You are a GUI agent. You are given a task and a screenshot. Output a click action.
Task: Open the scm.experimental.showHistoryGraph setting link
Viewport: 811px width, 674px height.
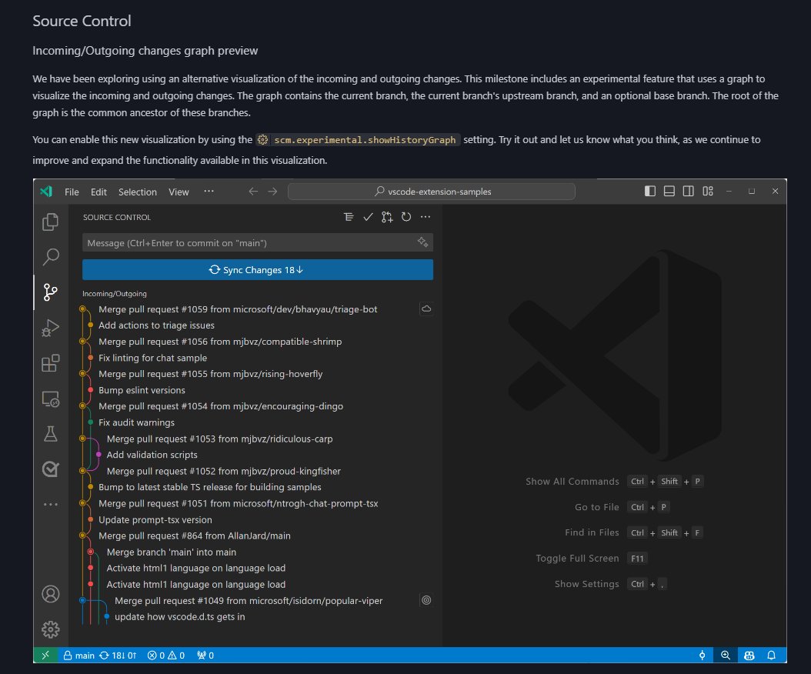tap(357, 140)
